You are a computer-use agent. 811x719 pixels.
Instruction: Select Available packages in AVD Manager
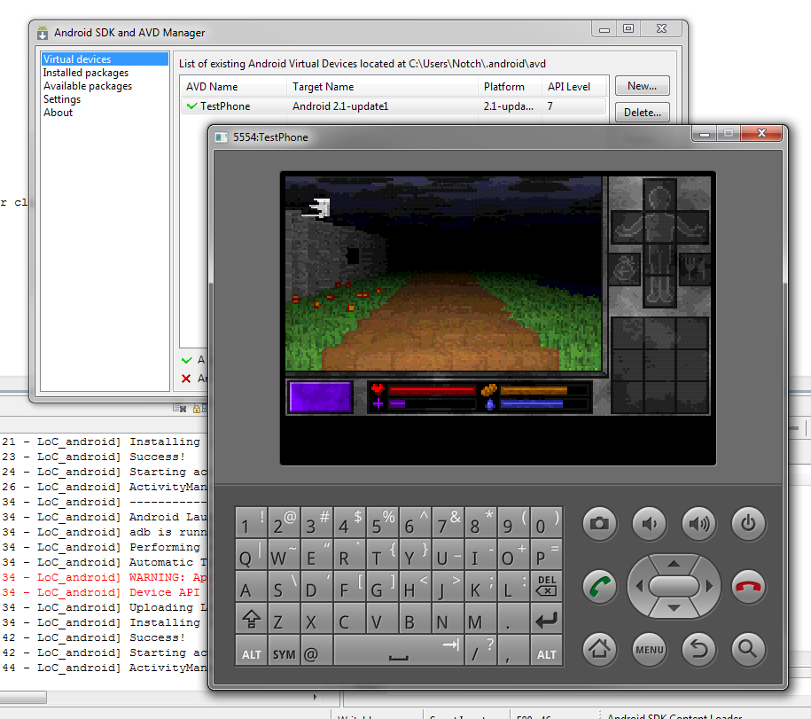[88, 86]
